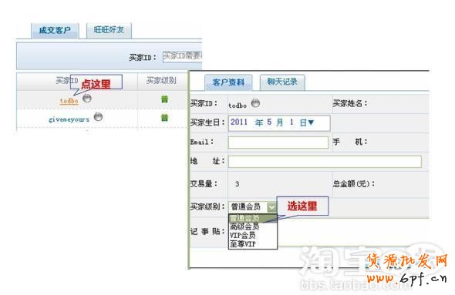Click the green 普 level badge in todbo row

[164, 99]
